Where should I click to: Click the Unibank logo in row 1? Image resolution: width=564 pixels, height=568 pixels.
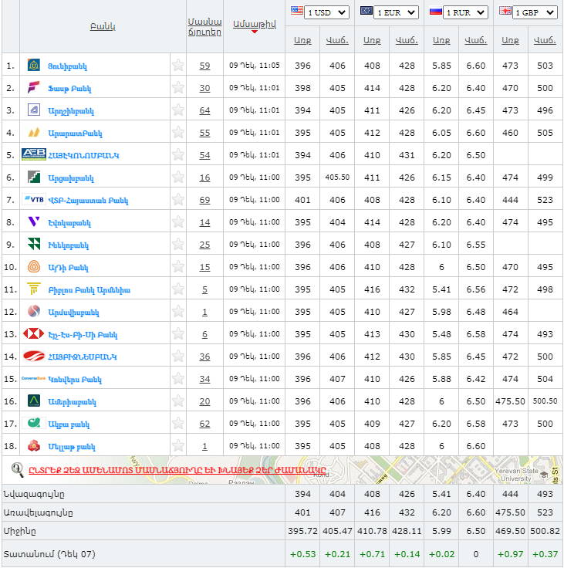tap(34, 65)
